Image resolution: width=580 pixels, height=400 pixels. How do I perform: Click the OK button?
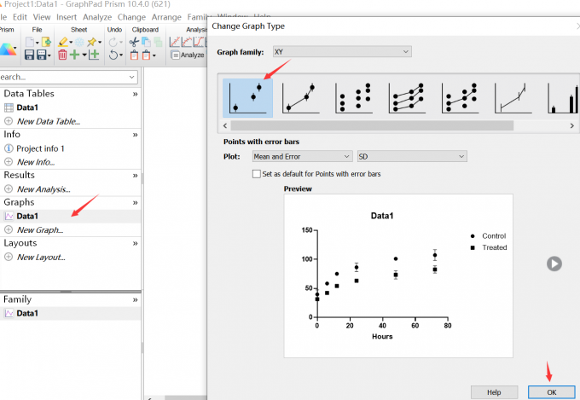[552, 392]
